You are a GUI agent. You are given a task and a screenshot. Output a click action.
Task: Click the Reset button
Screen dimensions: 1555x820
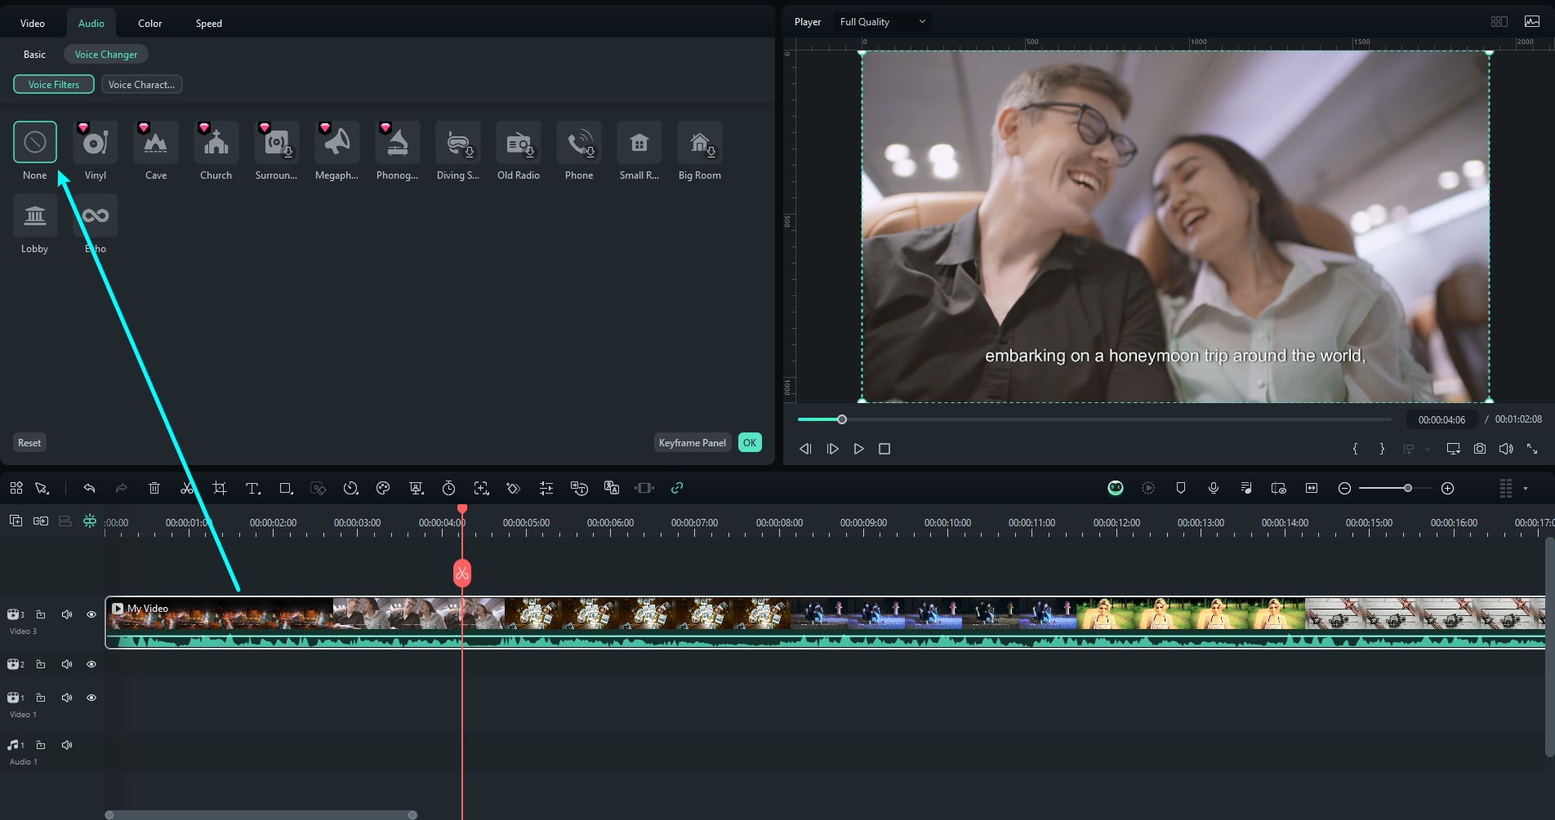(x=29, y=443)
